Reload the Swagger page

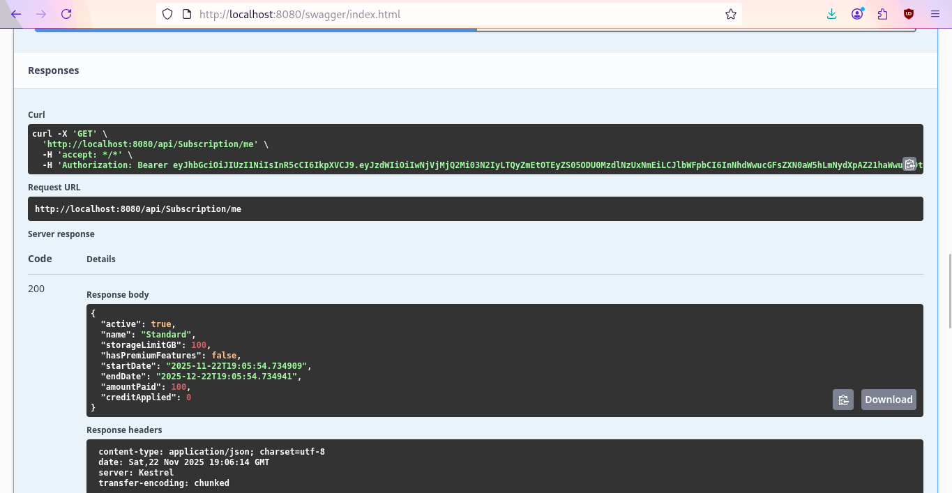(x=66, y=14)
